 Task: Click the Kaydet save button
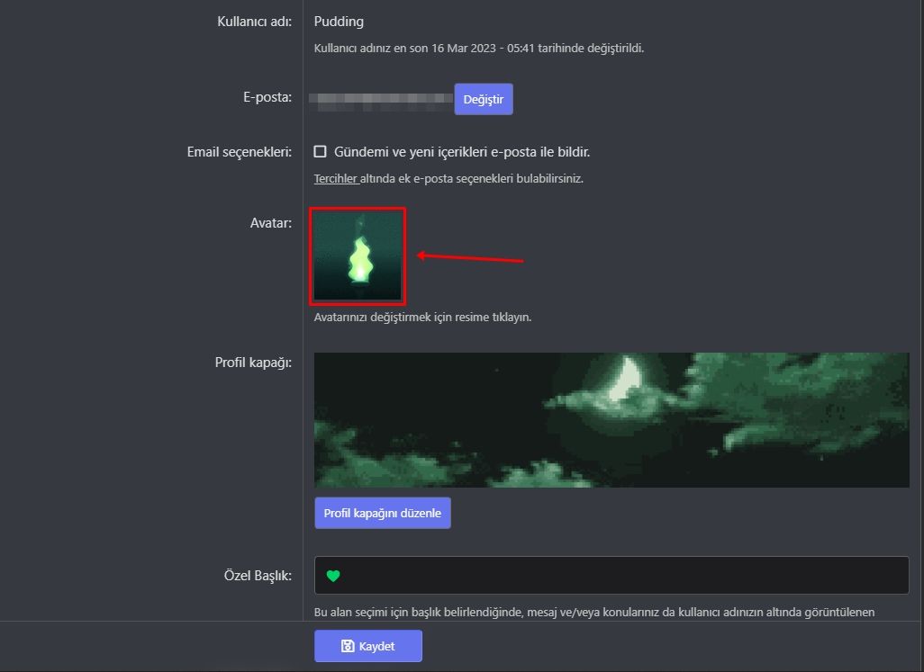pyautogui.click(x=367, y=646)
